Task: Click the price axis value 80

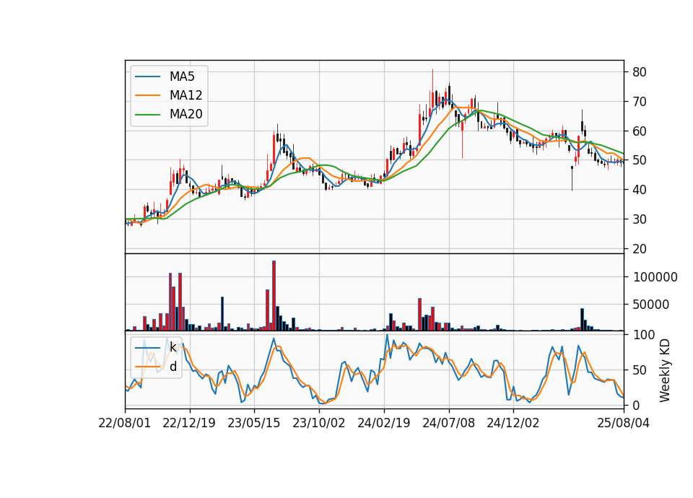Action: (x=639, y=72)
